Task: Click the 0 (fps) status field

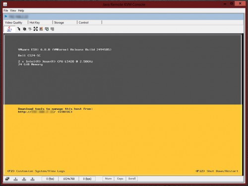Action: 50,179
